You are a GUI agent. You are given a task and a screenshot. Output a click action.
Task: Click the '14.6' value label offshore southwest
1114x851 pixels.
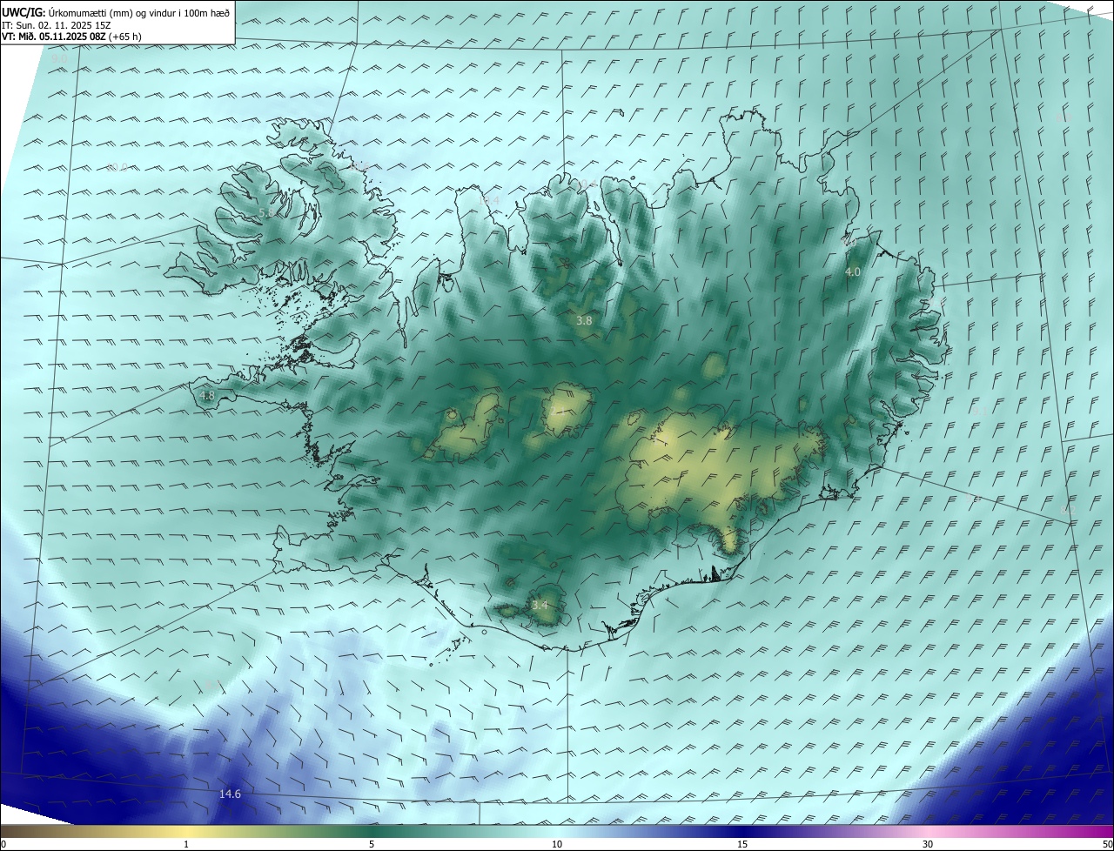[x=230, y=794]
